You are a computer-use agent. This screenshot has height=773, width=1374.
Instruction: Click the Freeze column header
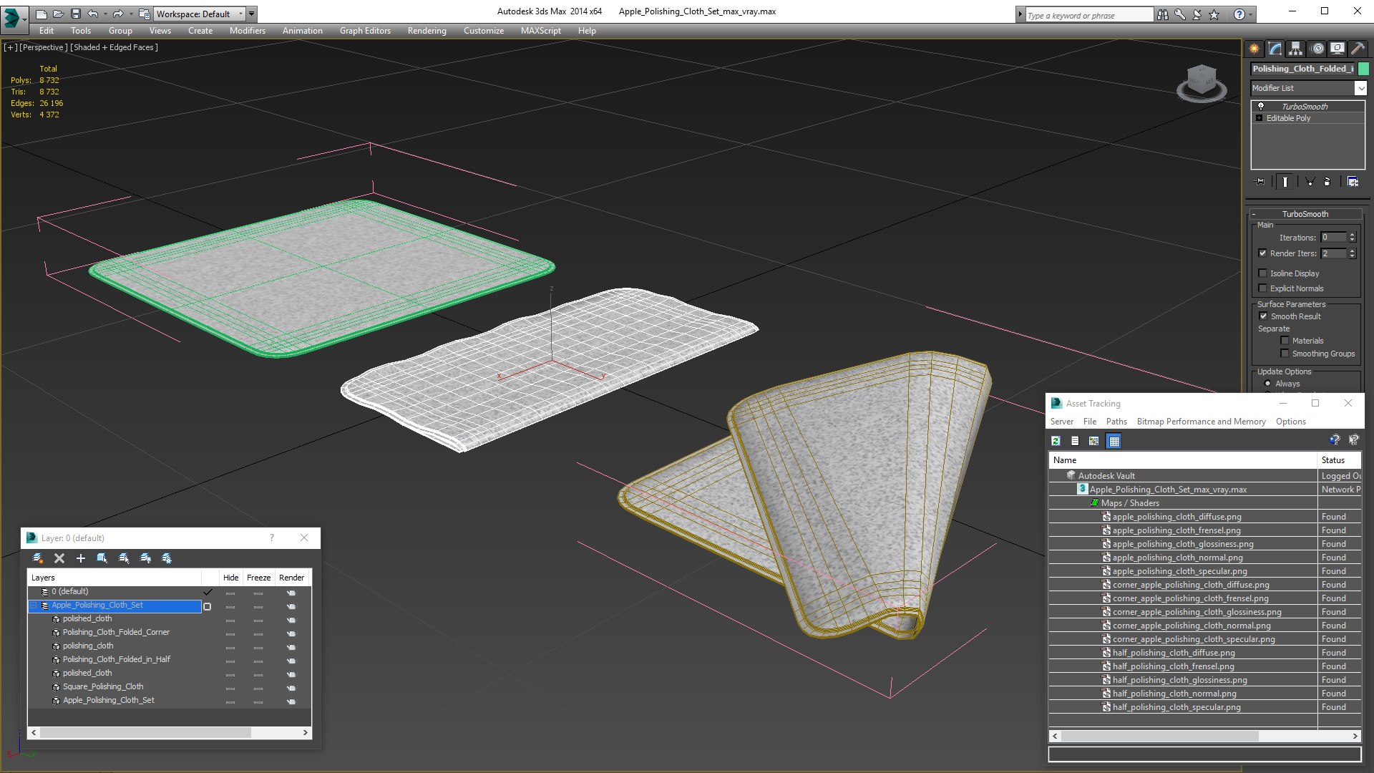pos(258,578)
